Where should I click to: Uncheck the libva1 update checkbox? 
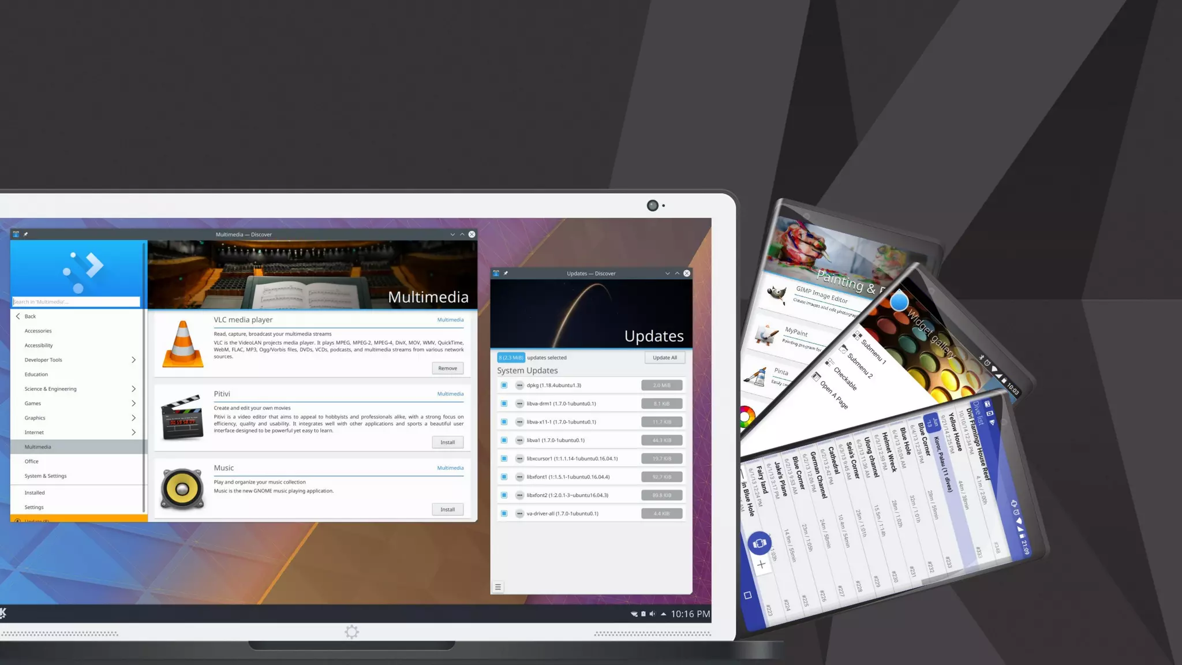[504, 440]
